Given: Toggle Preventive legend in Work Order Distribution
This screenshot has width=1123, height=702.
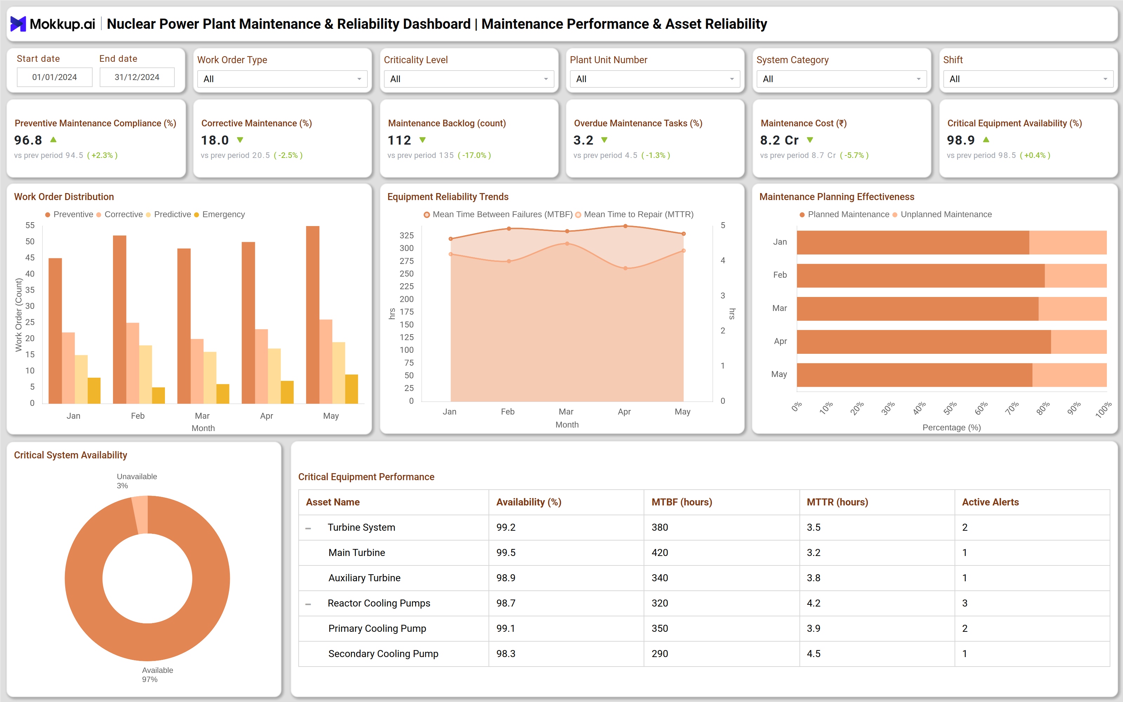Looking at the screenshot, I should [69, 214].
